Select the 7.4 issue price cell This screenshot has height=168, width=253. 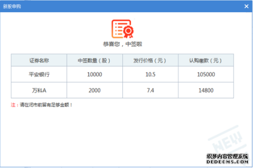click(150, 90)
